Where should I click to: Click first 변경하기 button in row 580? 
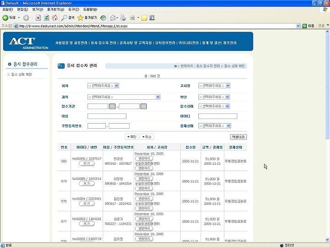(144, 158)
